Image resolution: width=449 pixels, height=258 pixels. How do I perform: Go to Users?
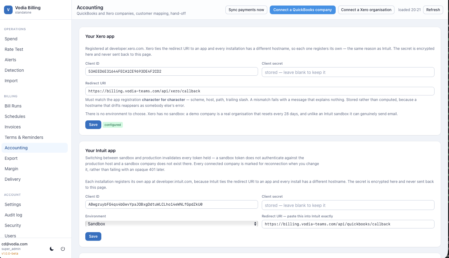(x=34, y=235)
